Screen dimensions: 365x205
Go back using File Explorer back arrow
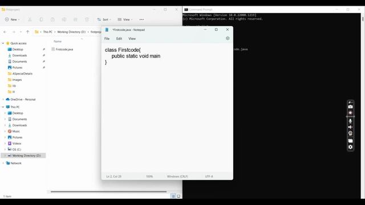click(5, 32)
